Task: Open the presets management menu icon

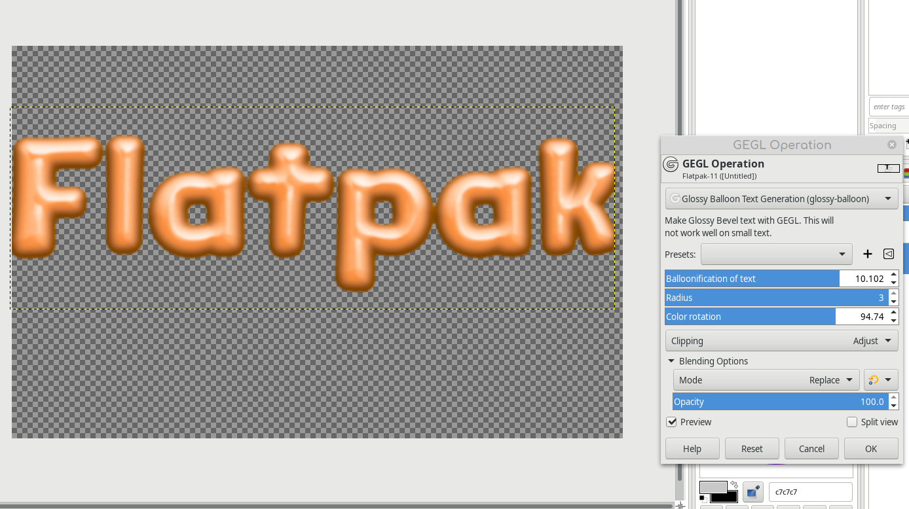Action: point(889,254)
